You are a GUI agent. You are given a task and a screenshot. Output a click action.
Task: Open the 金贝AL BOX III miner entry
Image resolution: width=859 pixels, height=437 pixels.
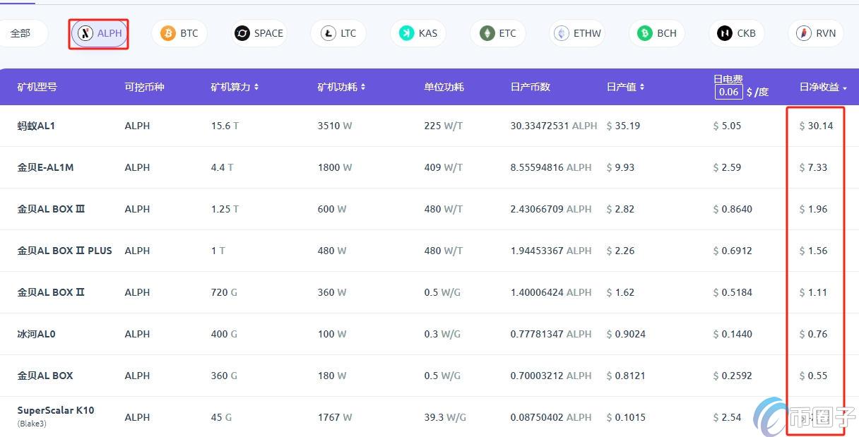click(51, 209)
